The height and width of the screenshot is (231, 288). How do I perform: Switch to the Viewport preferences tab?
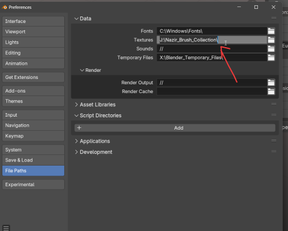pyautogui.click(x=33, y=32)
